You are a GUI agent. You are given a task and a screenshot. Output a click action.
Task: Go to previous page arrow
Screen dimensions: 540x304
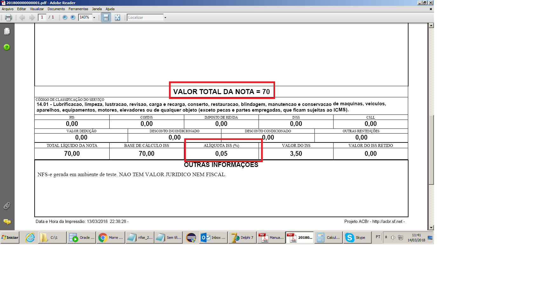[x=22, y=17]
